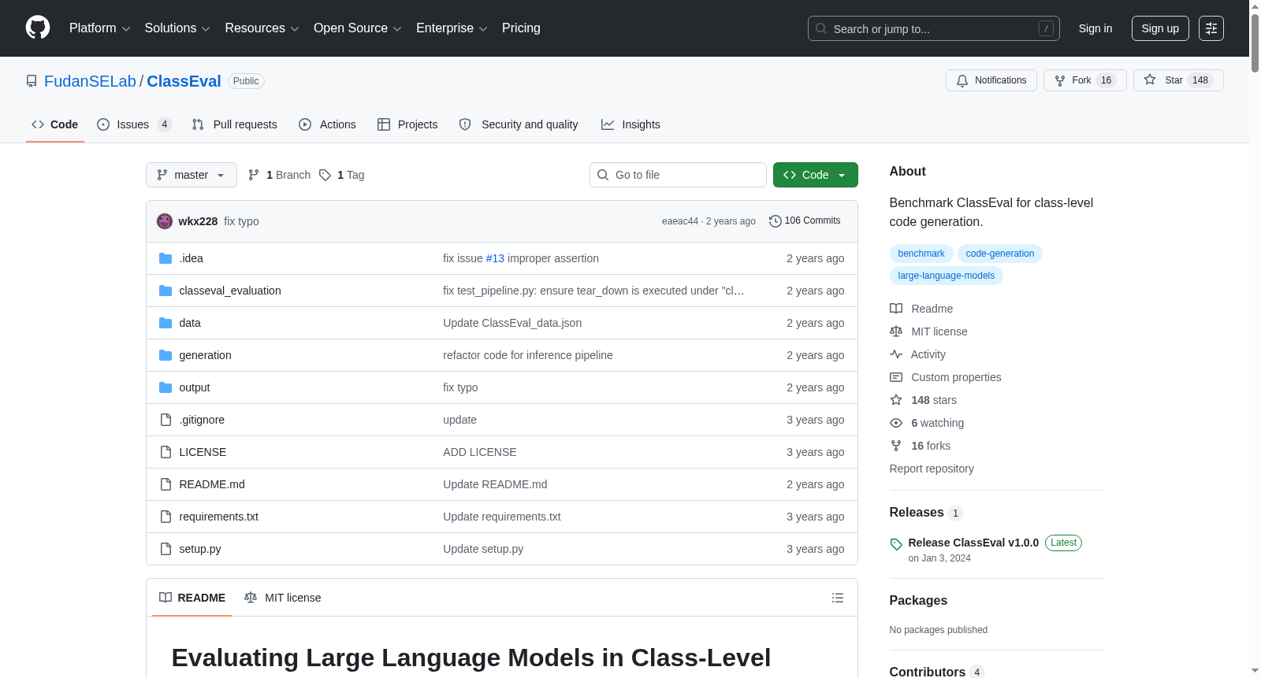The height and width of the screenshot is (678, 1261).
Task: Click the scales icon beside MIT license in About
Action: tap(896, 332)
